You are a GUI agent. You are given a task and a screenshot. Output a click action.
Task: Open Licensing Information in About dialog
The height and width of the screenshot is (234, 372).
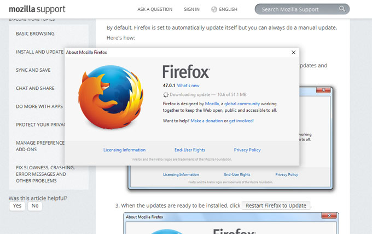click(124, 150)
